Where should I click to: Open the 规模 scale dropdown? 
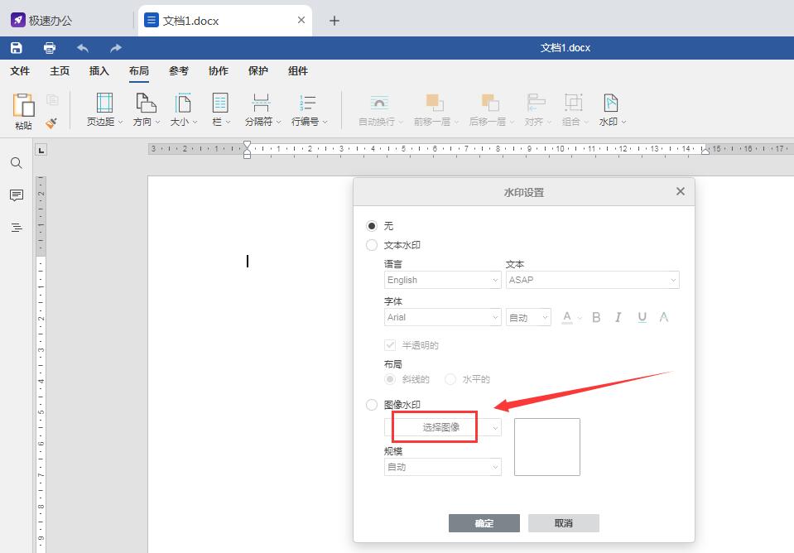pyautogui.click(x=443, y=467)
